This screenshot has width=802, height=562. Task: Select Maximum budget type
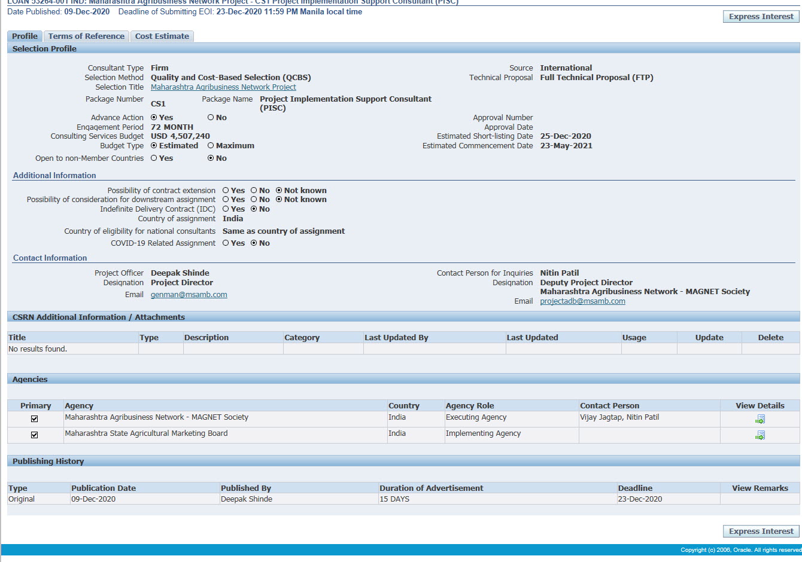pyautogui.click(x=211, y=146)
